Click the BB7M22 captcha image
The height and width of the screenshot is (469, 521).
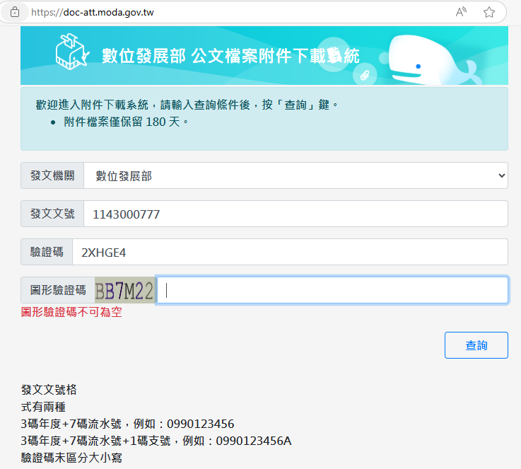point(124,290)
